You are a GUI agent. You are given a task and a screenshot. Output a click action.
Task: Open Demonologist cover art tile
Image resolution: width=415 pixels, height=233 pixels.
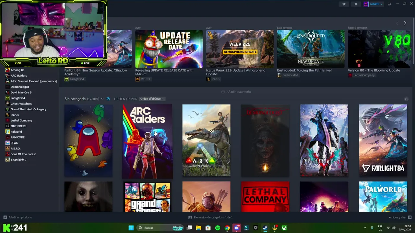point(265,140)
